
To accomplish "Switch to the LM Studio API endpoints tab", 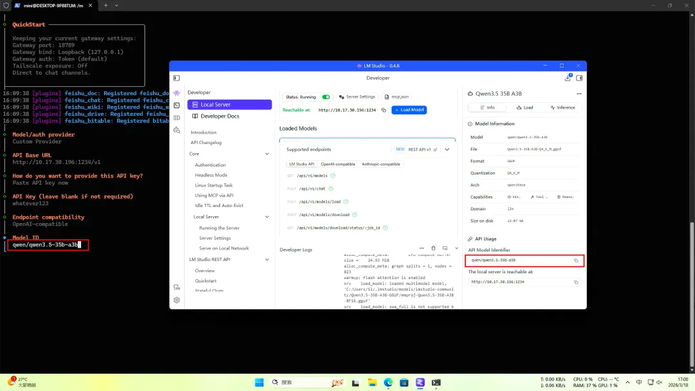I will point(301,164).
